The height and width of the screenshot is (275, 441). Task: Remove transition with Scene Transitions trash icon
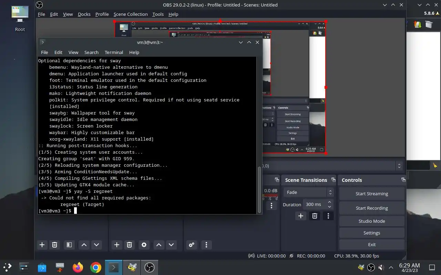(315, 216)
